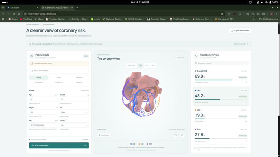Open the All Bookmarks folder
The height and width of the screenshot is (157, 280).
coord(269,19)
